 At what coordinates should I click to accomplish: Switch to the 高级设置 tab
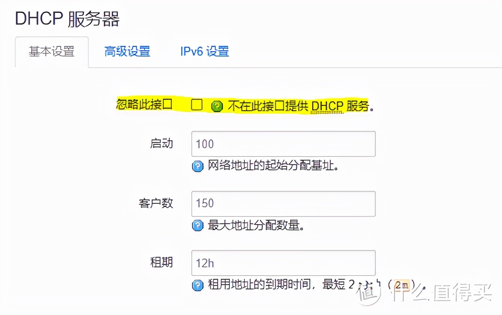tap(127, 51)
